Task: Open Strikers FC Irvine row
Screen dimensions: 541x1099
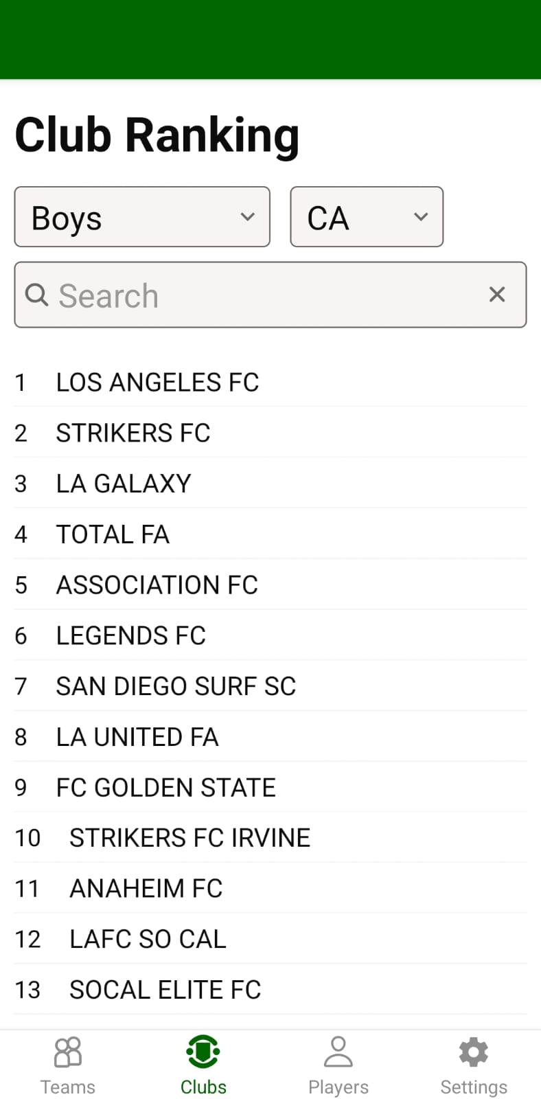Action: pyautogui.click(x=189, y=838)
